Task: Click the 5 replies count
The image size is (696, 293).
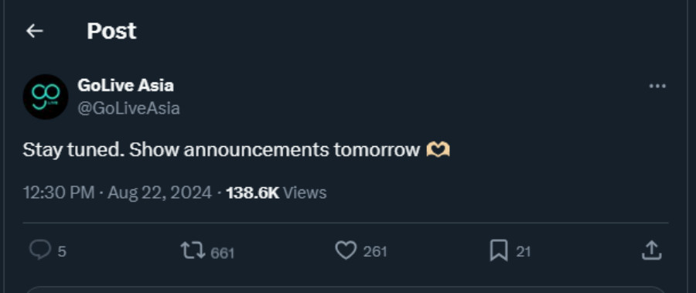Action: (62, 252)
